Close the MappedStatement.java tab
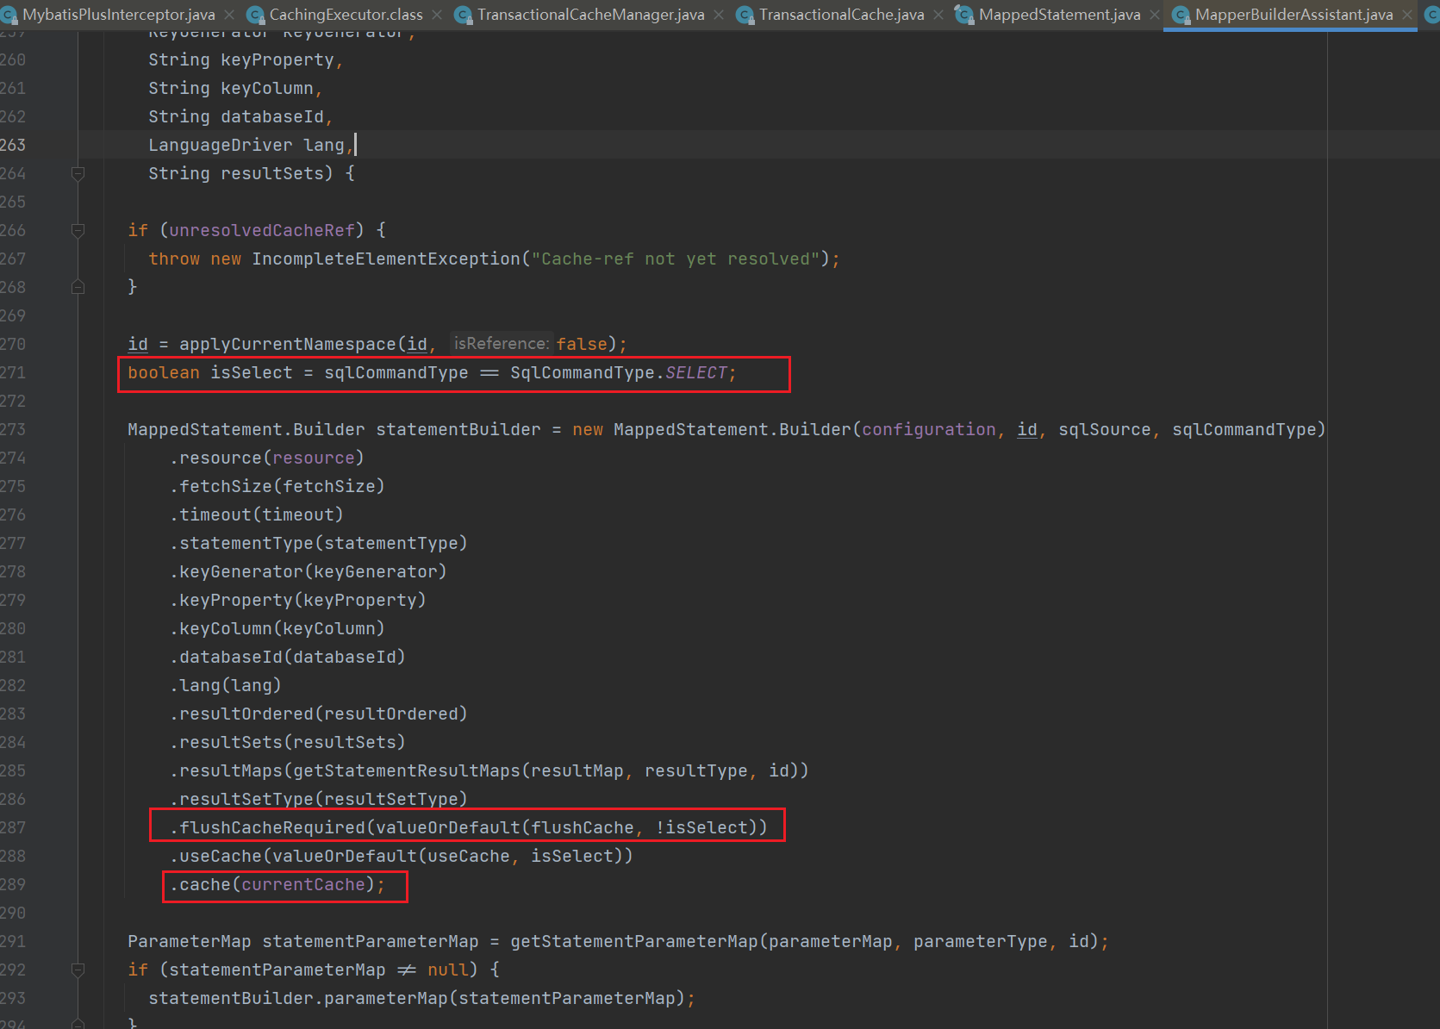1440x1029 pixels. pyautogui.click(x=1155, y=15)
